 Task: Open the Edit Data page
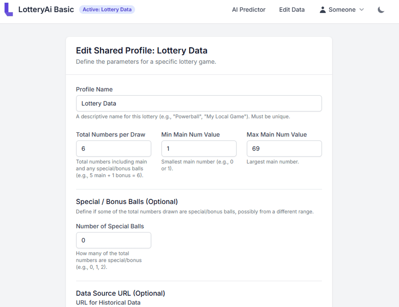[292, 10]
